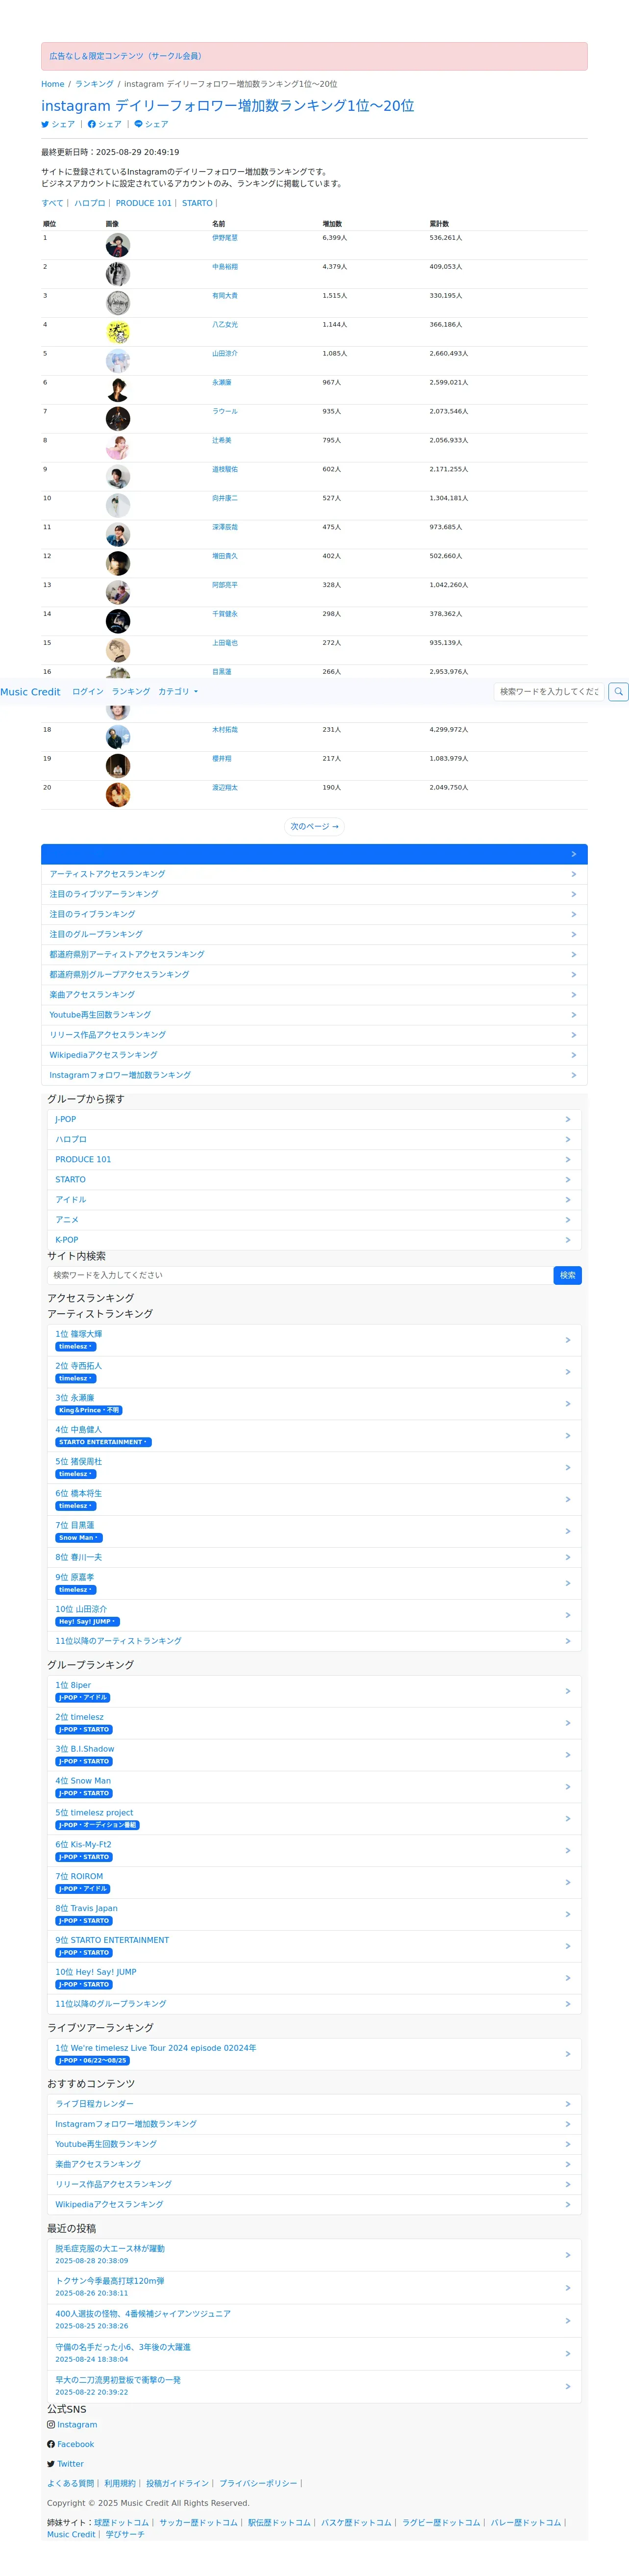The height and width of the screenshot is (2576, 629).
Task: Open ライブ日程カレンダー recommended content
Action: coord(314,2104)
